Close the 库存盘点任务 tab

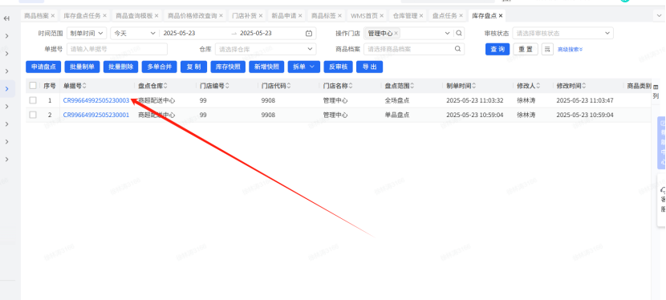(104, 16)
